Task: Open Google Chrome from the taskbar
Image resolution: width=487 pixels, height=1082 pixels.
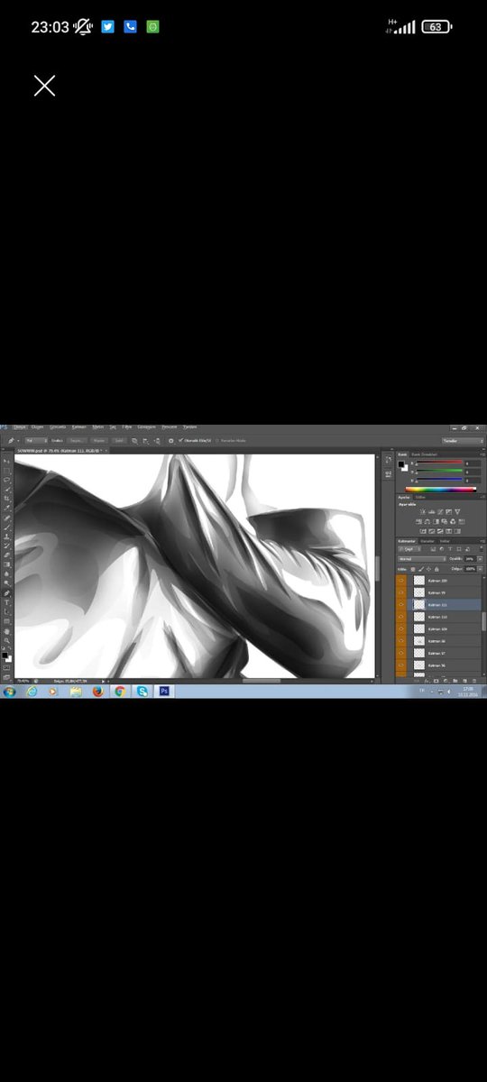Action: (120, 692)
